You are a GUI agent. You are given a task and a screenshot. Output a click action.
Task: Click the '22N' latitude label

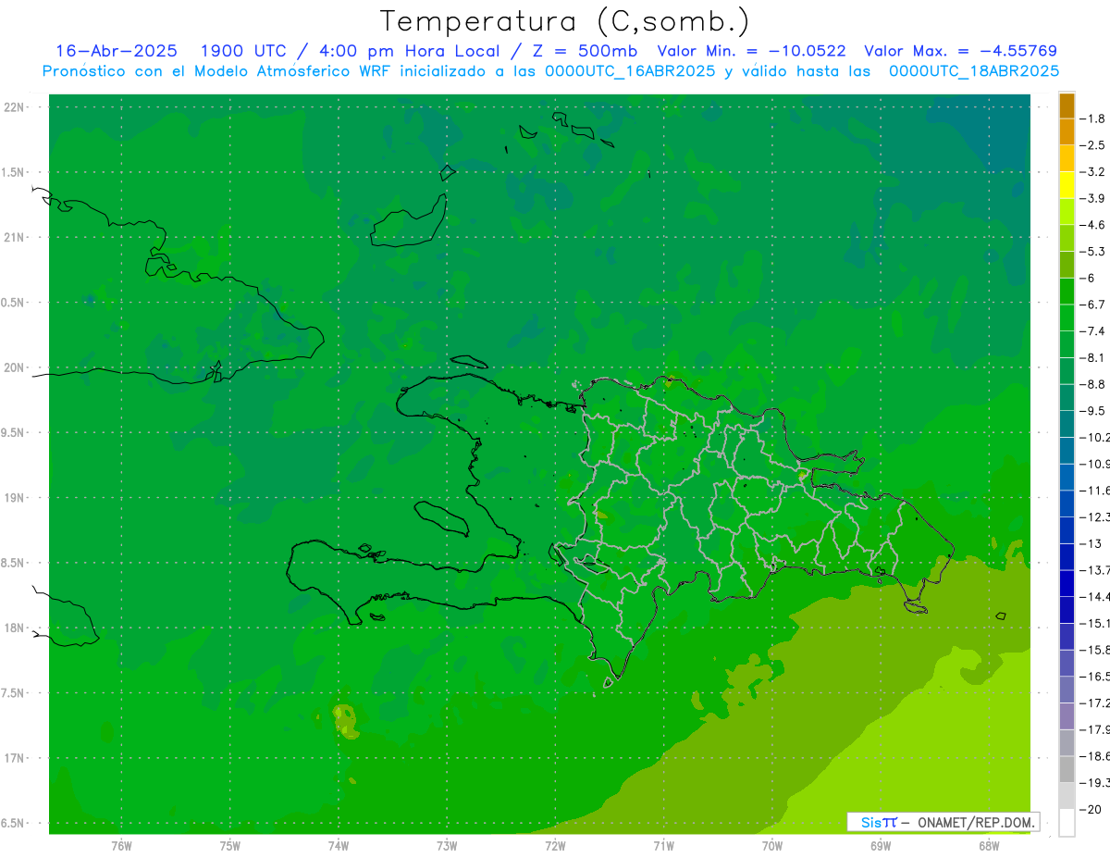pos(15,107)
